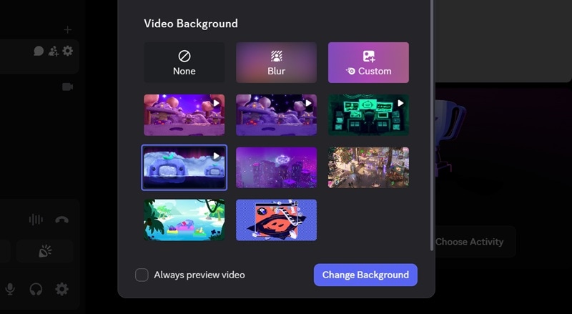The height and width of the screenshot is (314, 572).
Task: Select the tropical beach island background
Action: click(x=184, y=220)
